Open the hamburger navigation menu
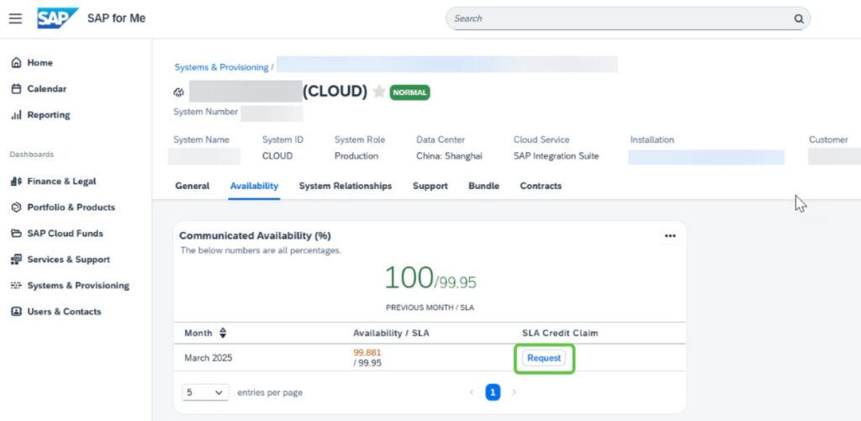 point(15,18)
